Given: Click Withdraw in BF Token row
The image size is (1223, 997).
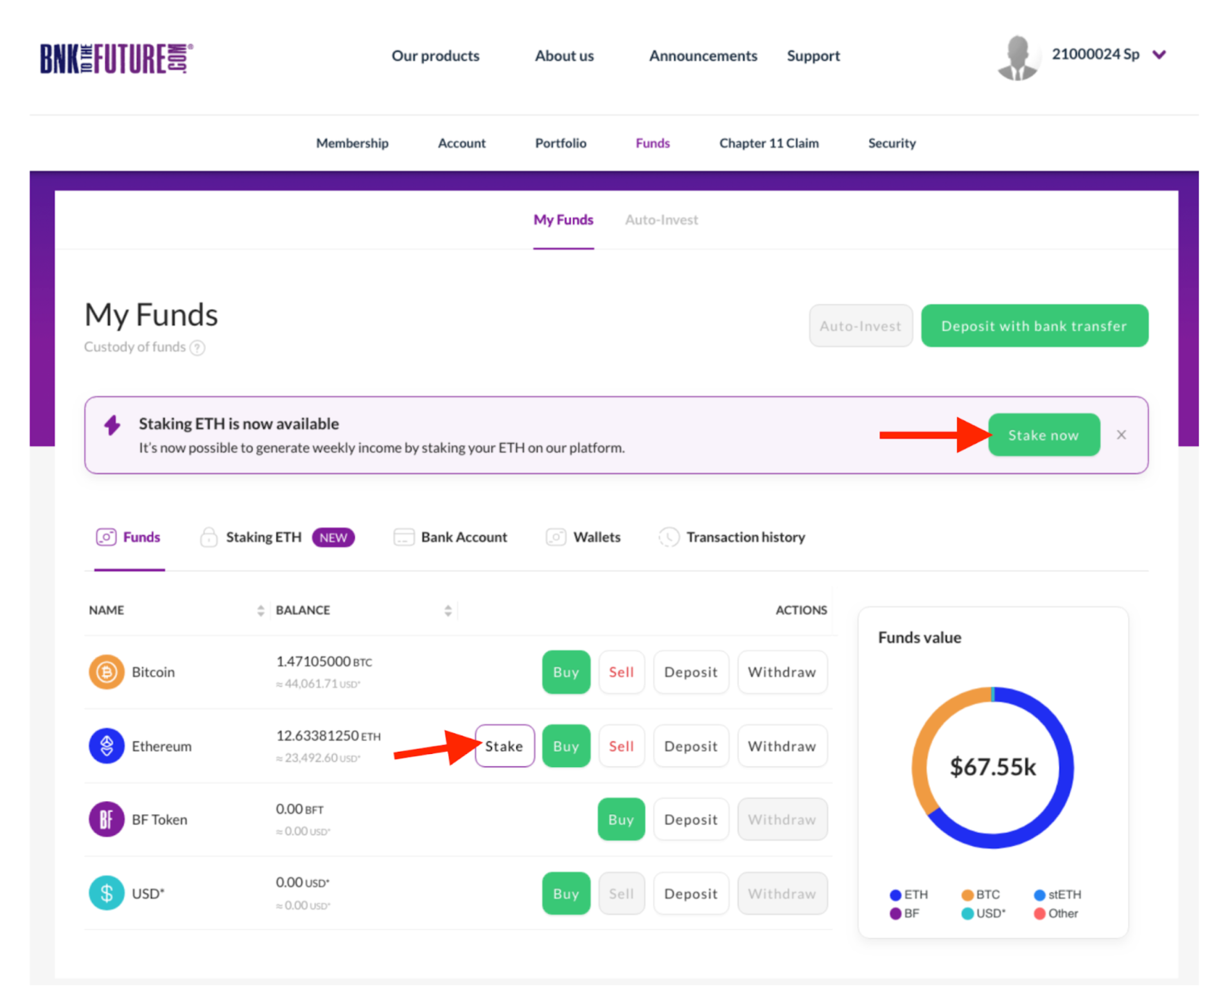Looking at the screenshot, I should pyautogui.click(x=782, y=820).
